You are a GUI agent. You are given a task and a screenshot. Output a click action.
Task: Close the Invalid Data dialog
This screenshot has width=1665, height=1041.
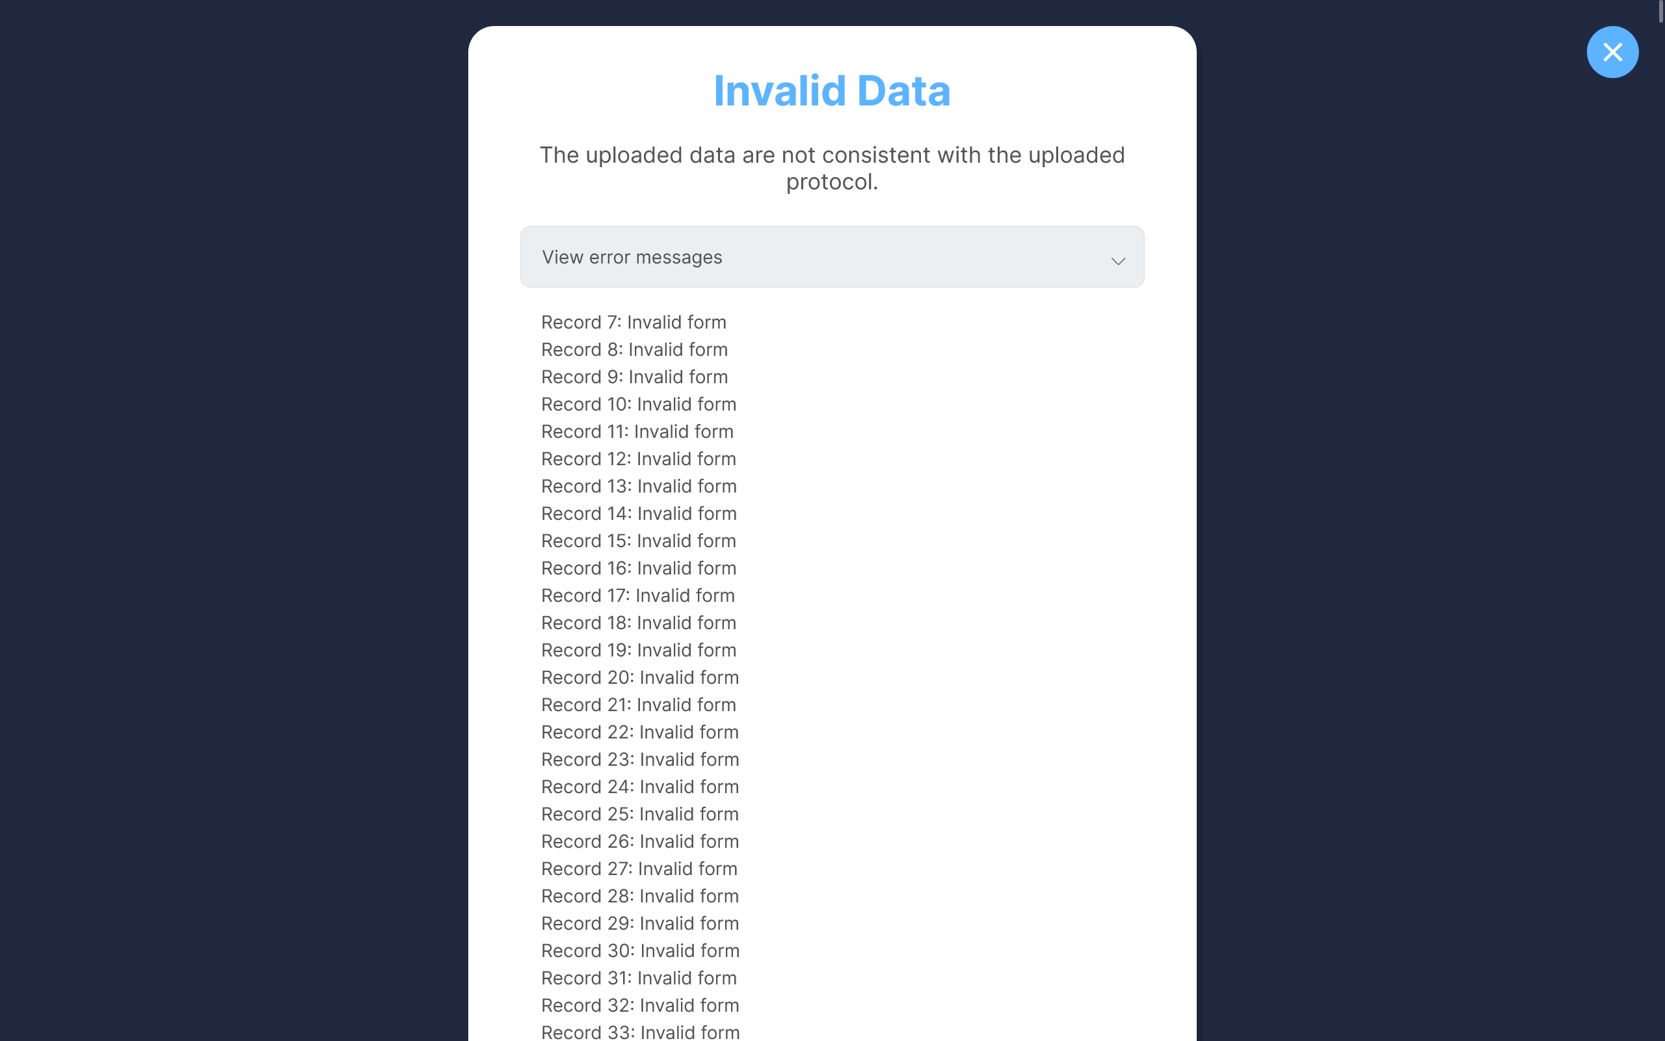[x=1611, y=52]
